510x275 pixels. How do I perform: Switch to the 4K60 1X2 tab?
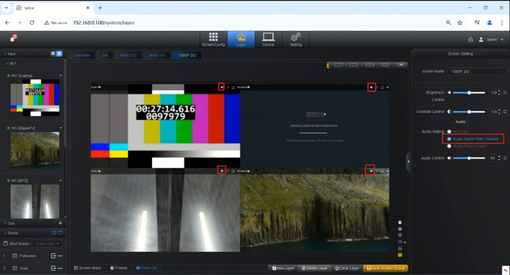pos(128,55)
